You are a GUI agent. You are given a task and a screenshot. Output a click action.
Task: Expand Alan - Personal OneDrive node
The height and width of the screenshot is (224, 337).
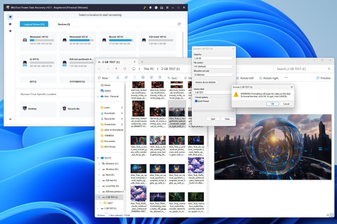98,97
